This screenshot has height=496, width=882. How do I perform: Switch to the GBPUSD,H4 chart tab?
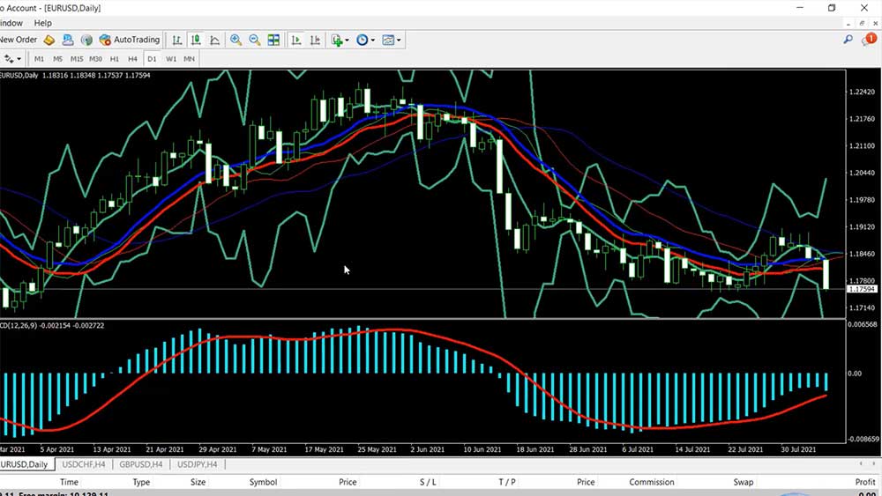pos(140,464)
